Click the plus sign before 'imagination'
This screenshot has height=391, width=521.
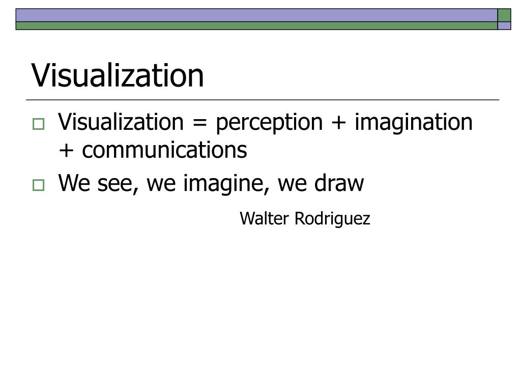[x=338, y=123]
